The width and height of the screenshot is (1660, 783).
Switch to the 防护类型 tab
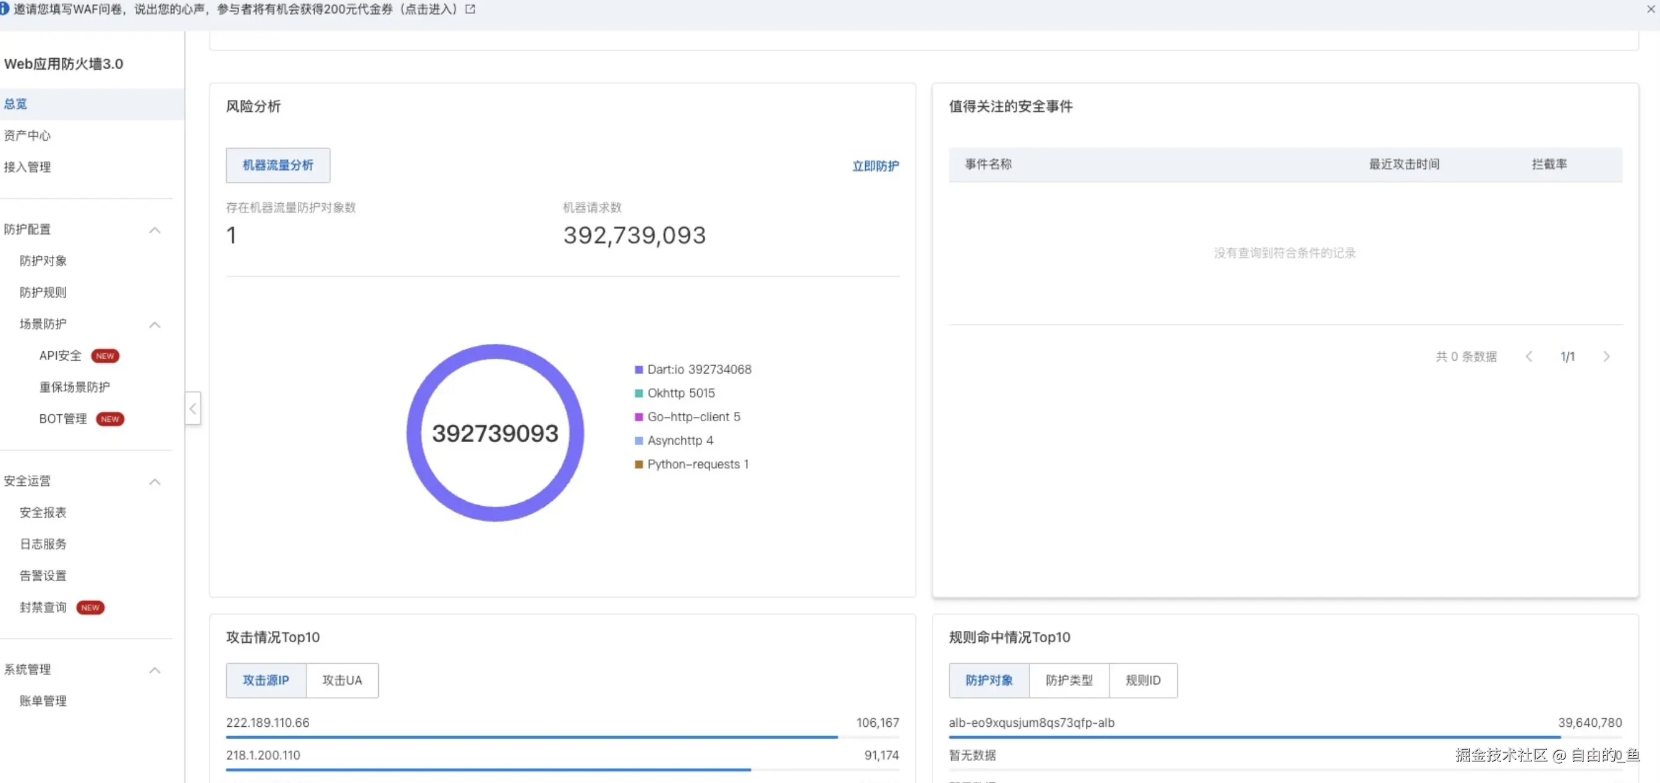1069,680
